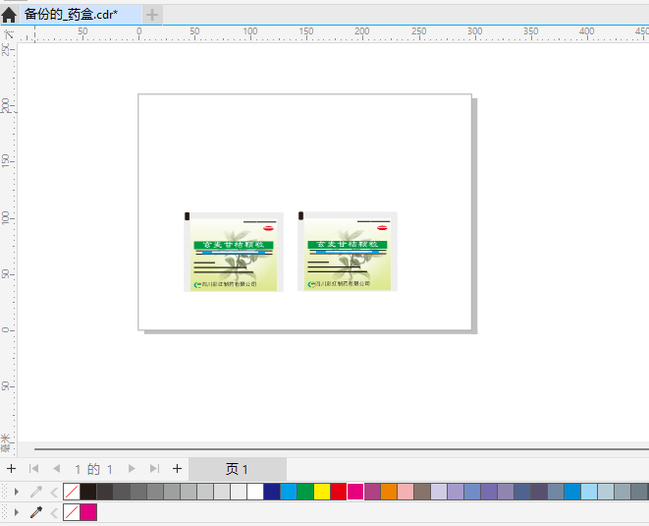Go to the previous page

click(57, 469)
